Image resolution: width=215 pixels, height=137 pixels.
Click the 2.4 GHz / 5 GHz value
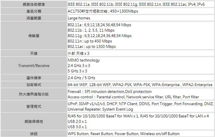pos(81,78)
